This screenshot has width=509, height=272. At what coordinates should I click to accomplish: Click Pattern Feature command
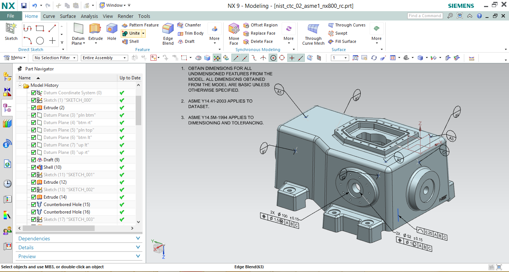(140, 25)
